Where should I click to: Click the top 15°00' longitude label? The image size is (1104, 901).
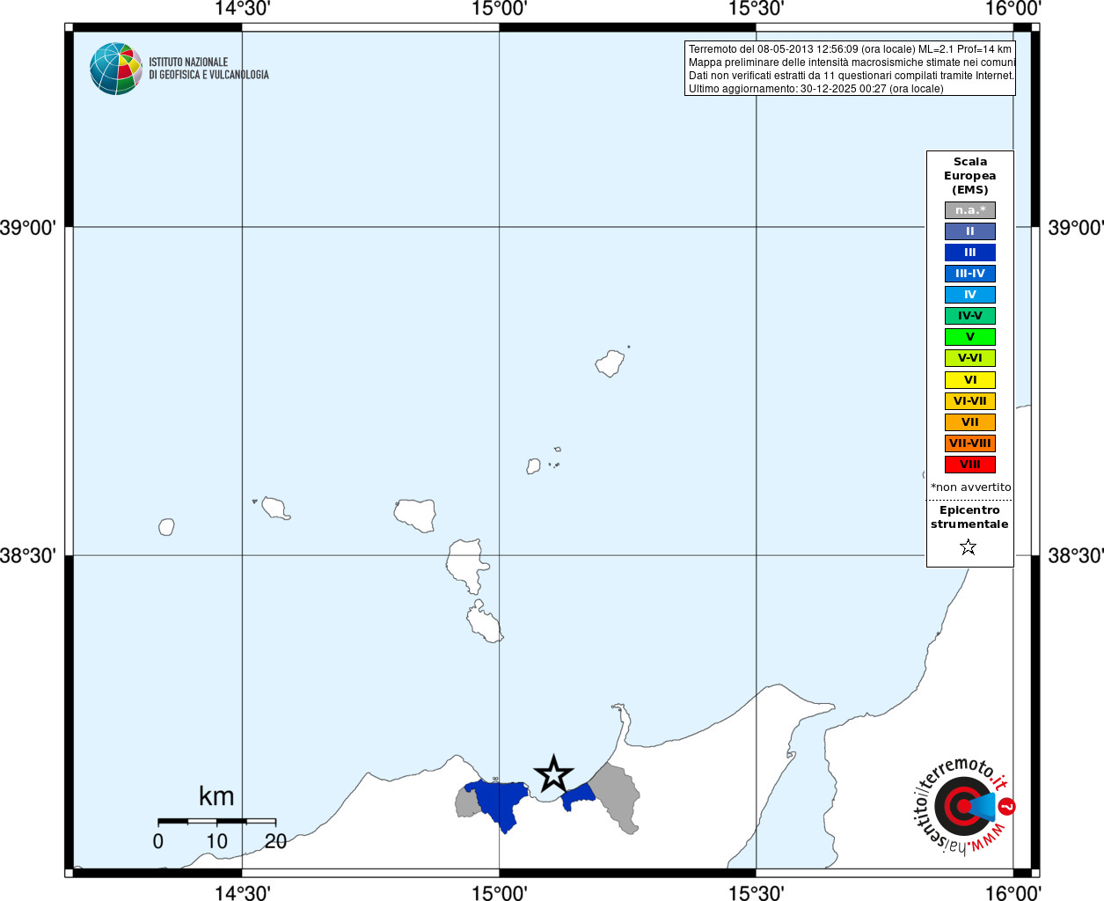499,9
